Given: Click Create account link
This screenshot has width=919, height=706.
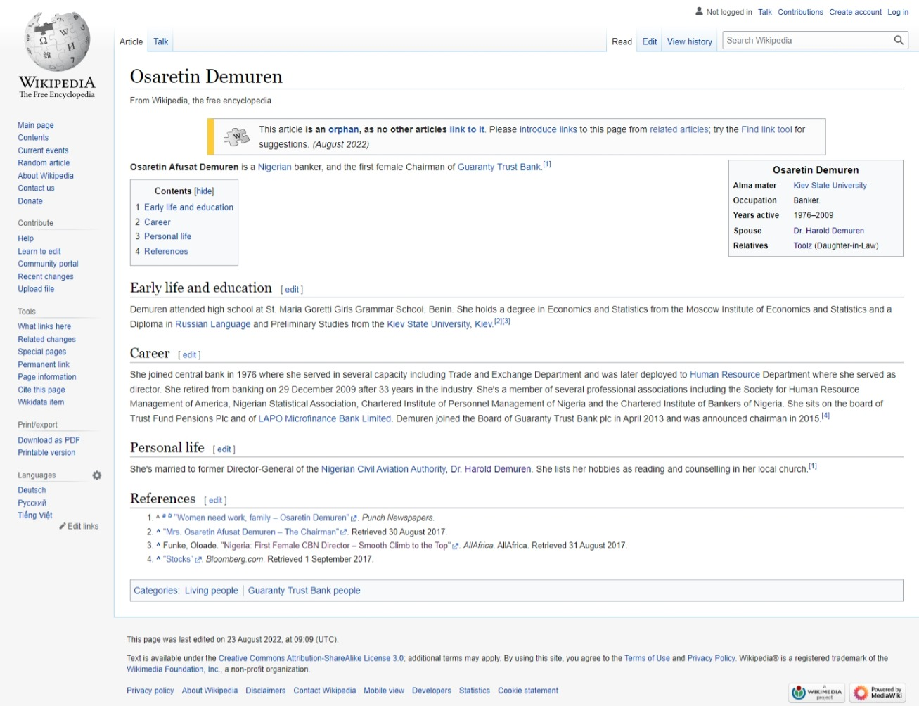Looking at the screenshot, I should click(x=855, y=12).
